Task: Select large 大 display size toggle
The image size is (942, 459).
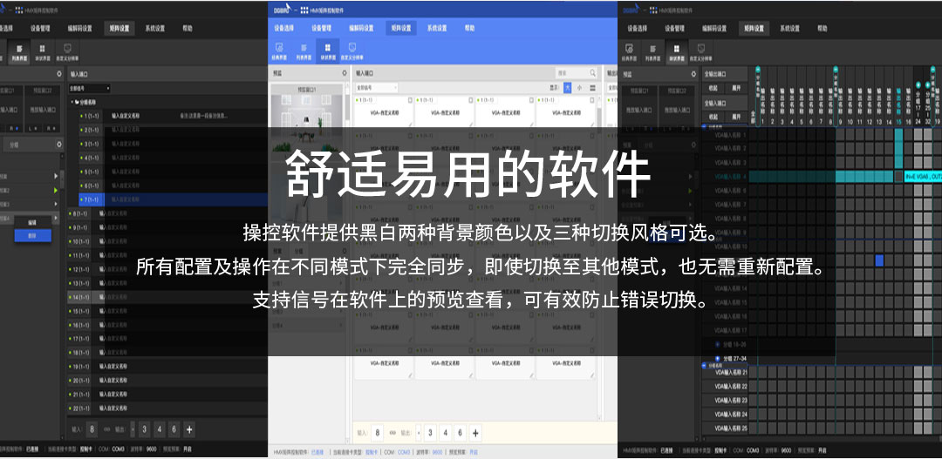Action: click(567, 88)
